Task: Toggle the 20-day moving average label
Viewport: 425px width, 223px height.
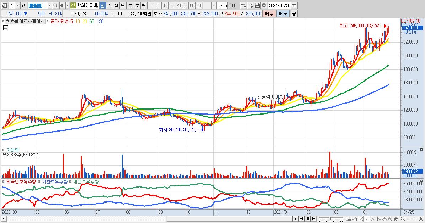Action: click(x=85, y=21)
